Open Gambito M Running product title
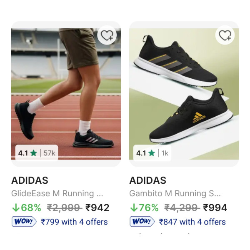Viewport: 250px width, 250px height. point(175,194)
